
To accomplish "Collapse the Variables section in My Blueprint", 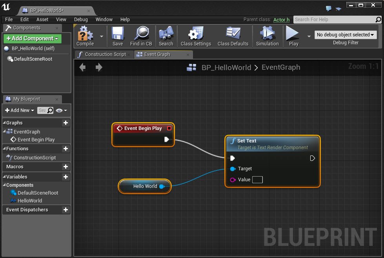I will (4, 177).
